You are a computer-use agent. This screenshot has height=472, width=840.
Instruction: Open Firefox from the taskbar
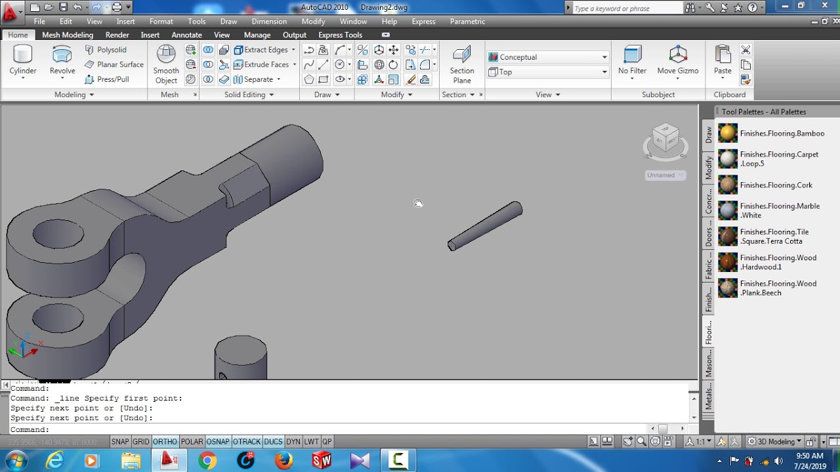point(283,461)
